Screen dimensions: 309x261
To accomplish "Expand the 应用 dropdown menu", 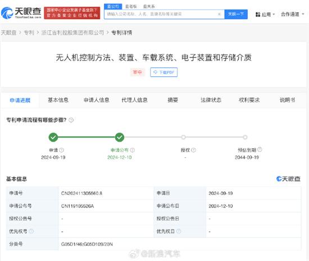I will [265, 15].
